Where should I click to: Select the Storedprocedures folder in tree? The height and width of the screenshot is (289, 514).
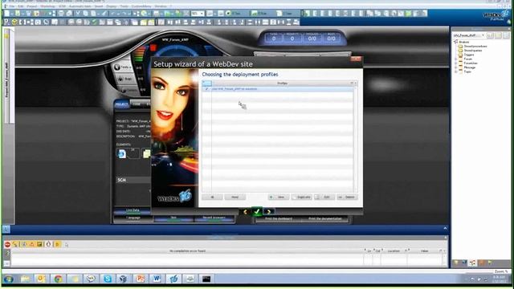point(475,47)
